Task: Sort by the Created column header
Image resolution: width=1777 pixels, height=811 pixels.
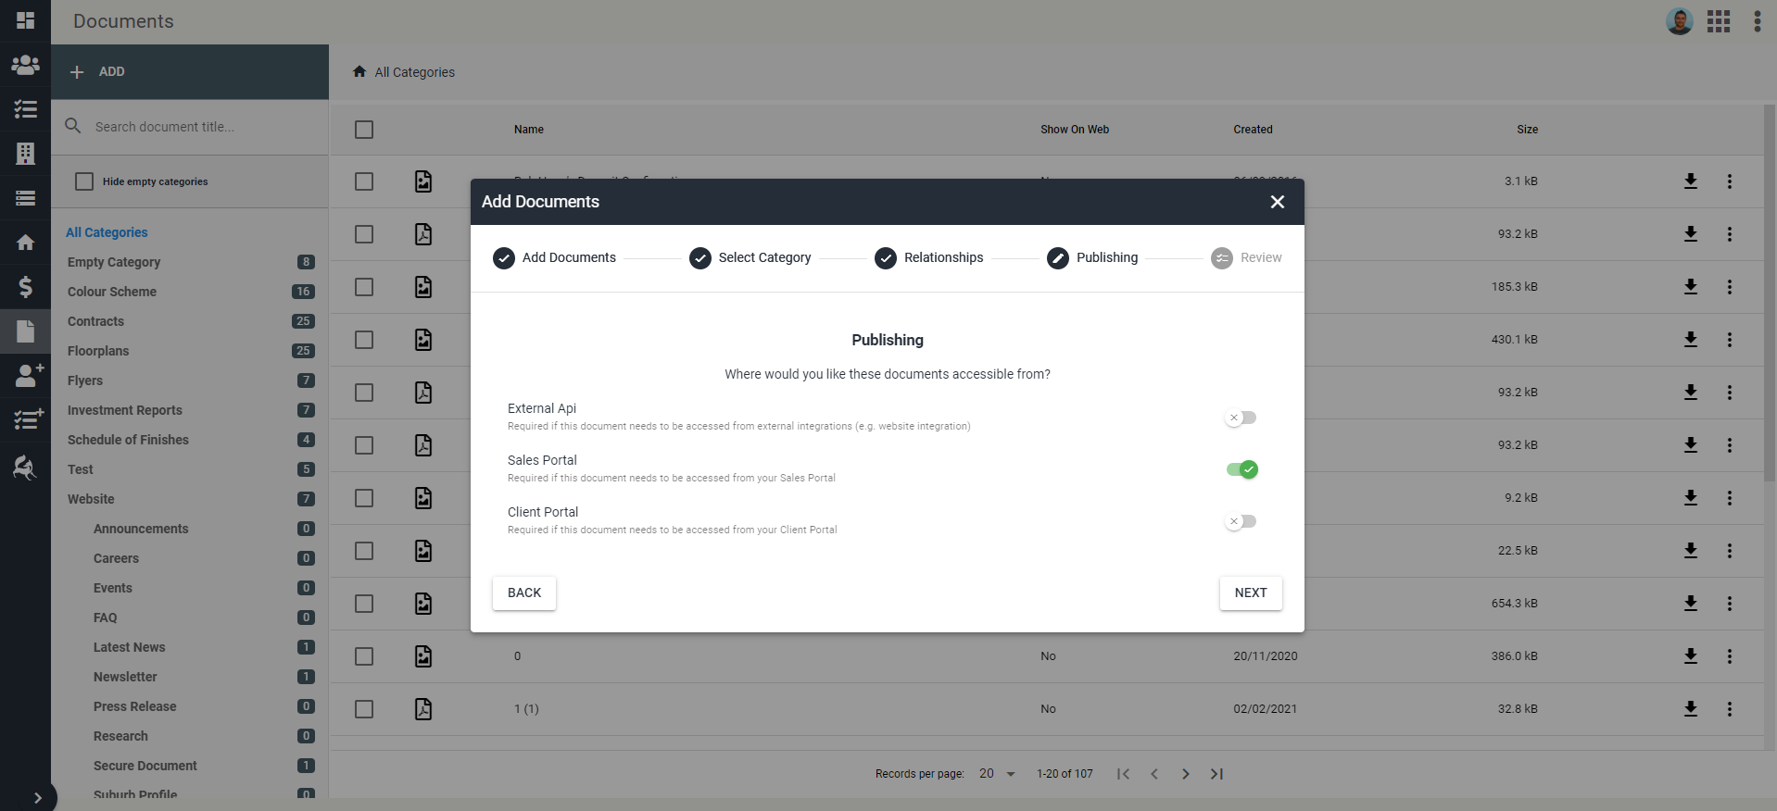Action: (x=1253, y=130)
